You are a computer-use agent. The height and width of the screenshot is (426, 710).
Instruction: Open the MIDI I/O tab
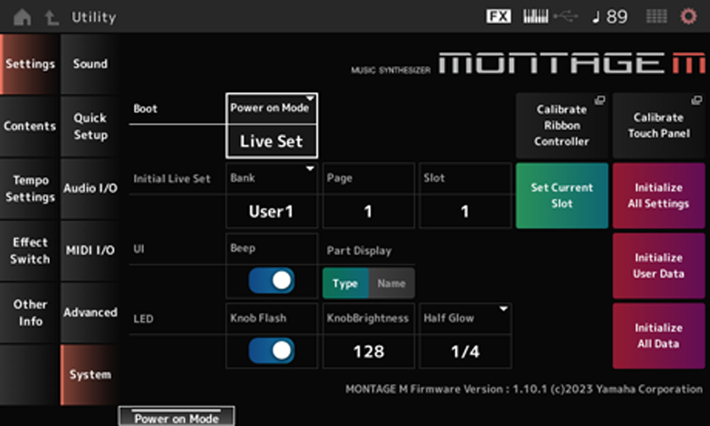click(90, 250)
